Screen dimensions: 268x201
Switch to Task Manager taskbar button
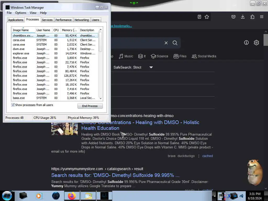coord(104,196)
